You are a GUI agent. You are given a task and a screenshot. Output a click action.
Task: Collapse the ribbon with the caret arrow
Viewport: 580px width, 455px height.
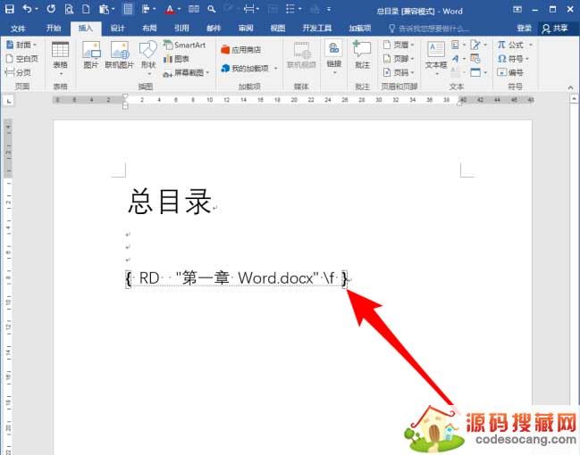572,87
